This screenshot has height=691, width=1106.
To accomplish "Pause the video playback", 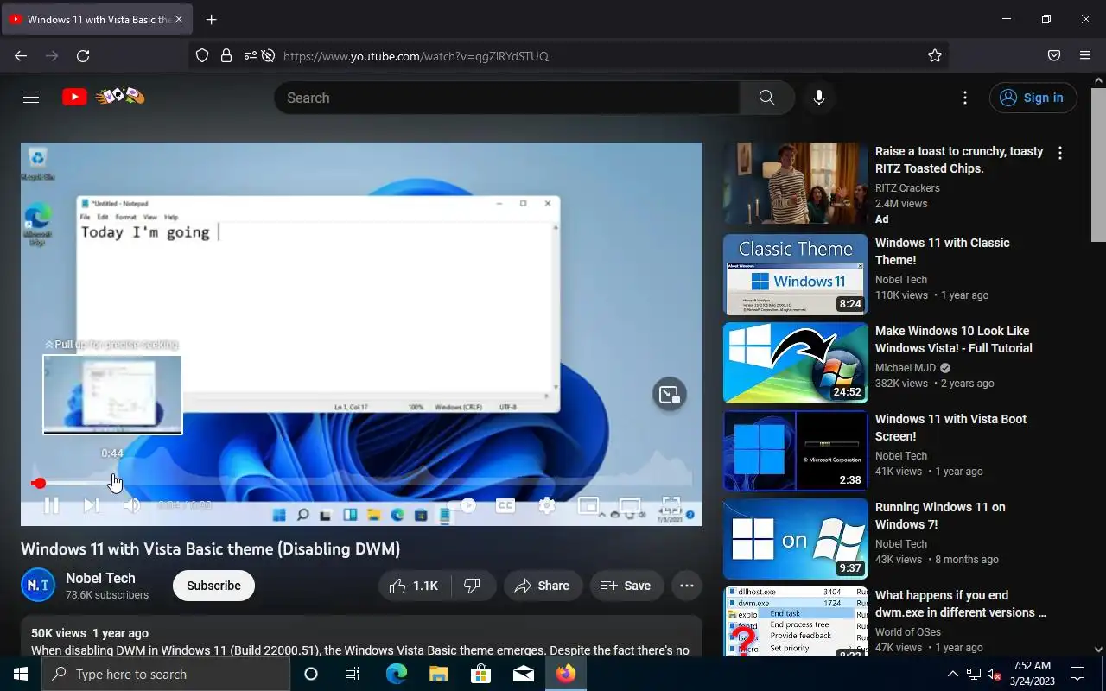I will click(52, 505).
